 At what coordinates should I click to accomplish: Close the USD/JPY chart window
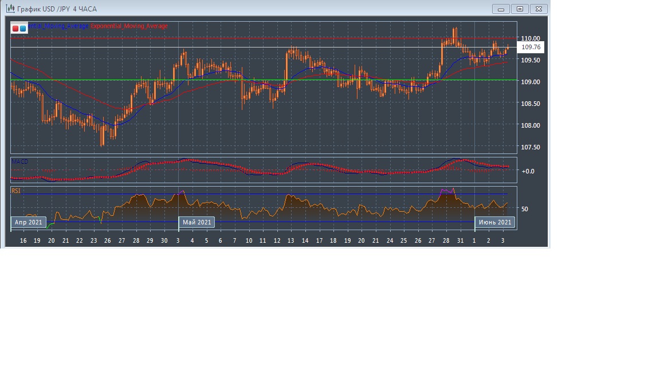tap(539, 9)
